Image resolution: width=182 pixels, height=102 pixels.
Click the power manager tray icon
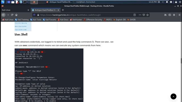(x=171, y=2)
